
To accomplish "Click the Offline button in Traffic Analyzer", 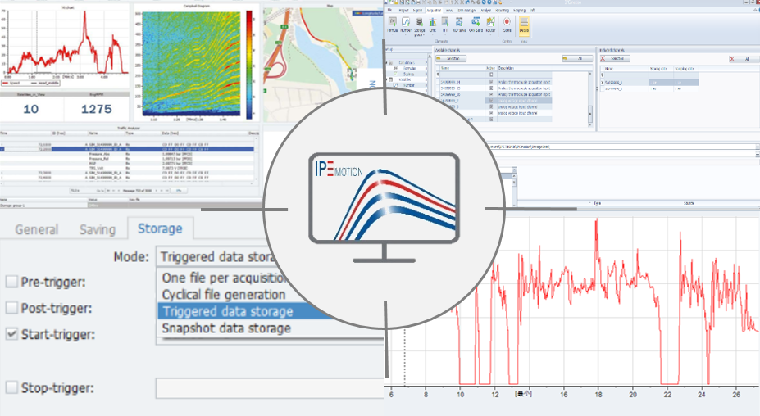I will tap(179, 190).
